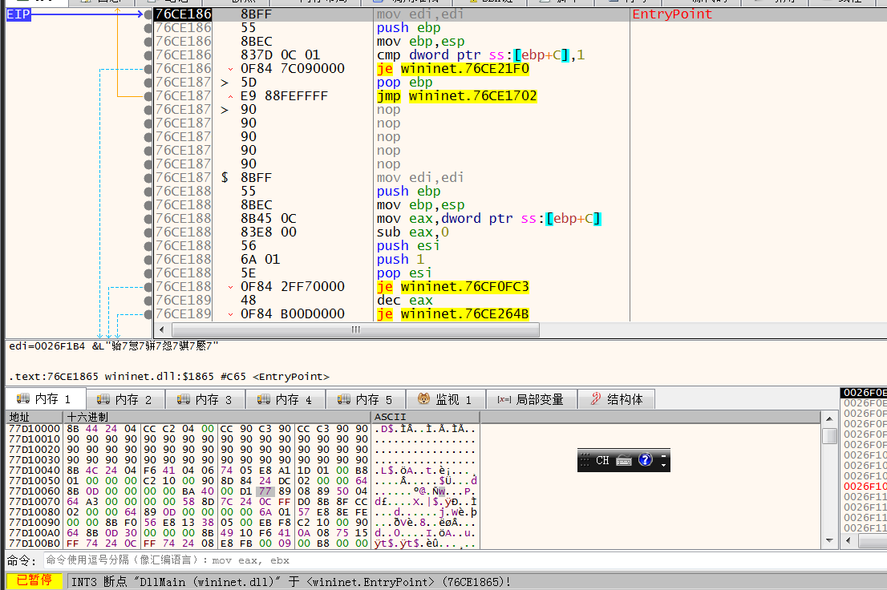
Task: Click the IME language bar help icon
Action: (x=645, y=461)
